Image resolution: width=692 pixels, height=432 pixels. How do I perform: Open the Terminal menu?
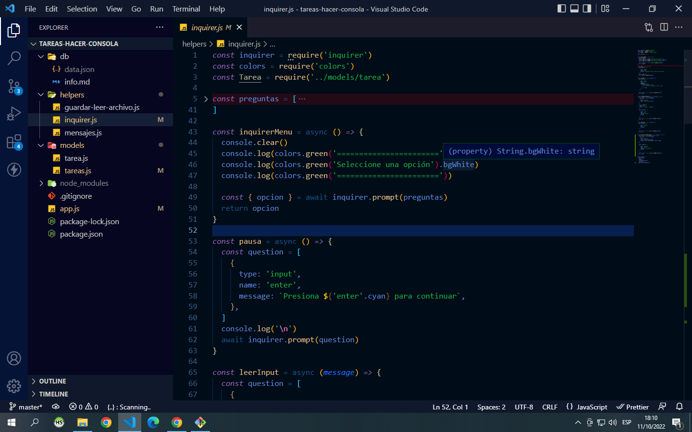coord(185,9)
